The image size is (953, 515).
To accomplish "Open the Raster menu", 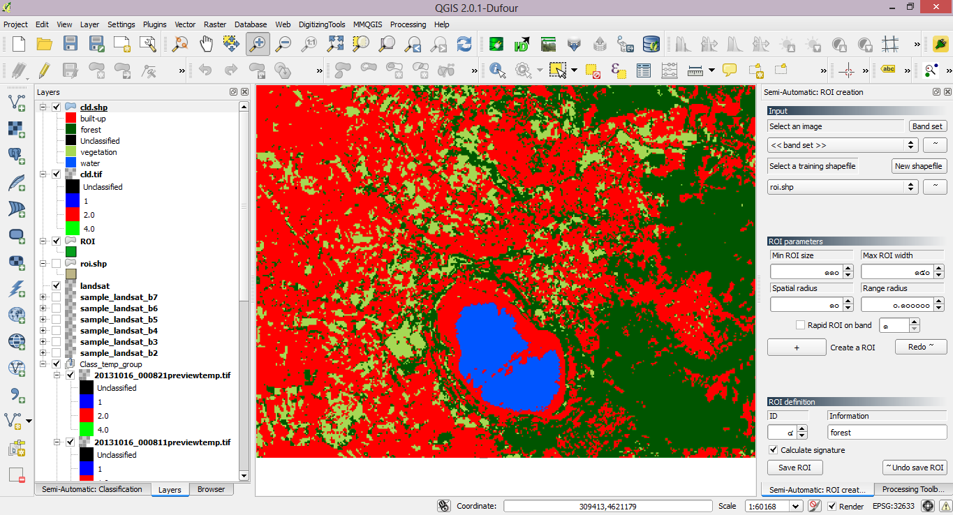I will [214, 24].
